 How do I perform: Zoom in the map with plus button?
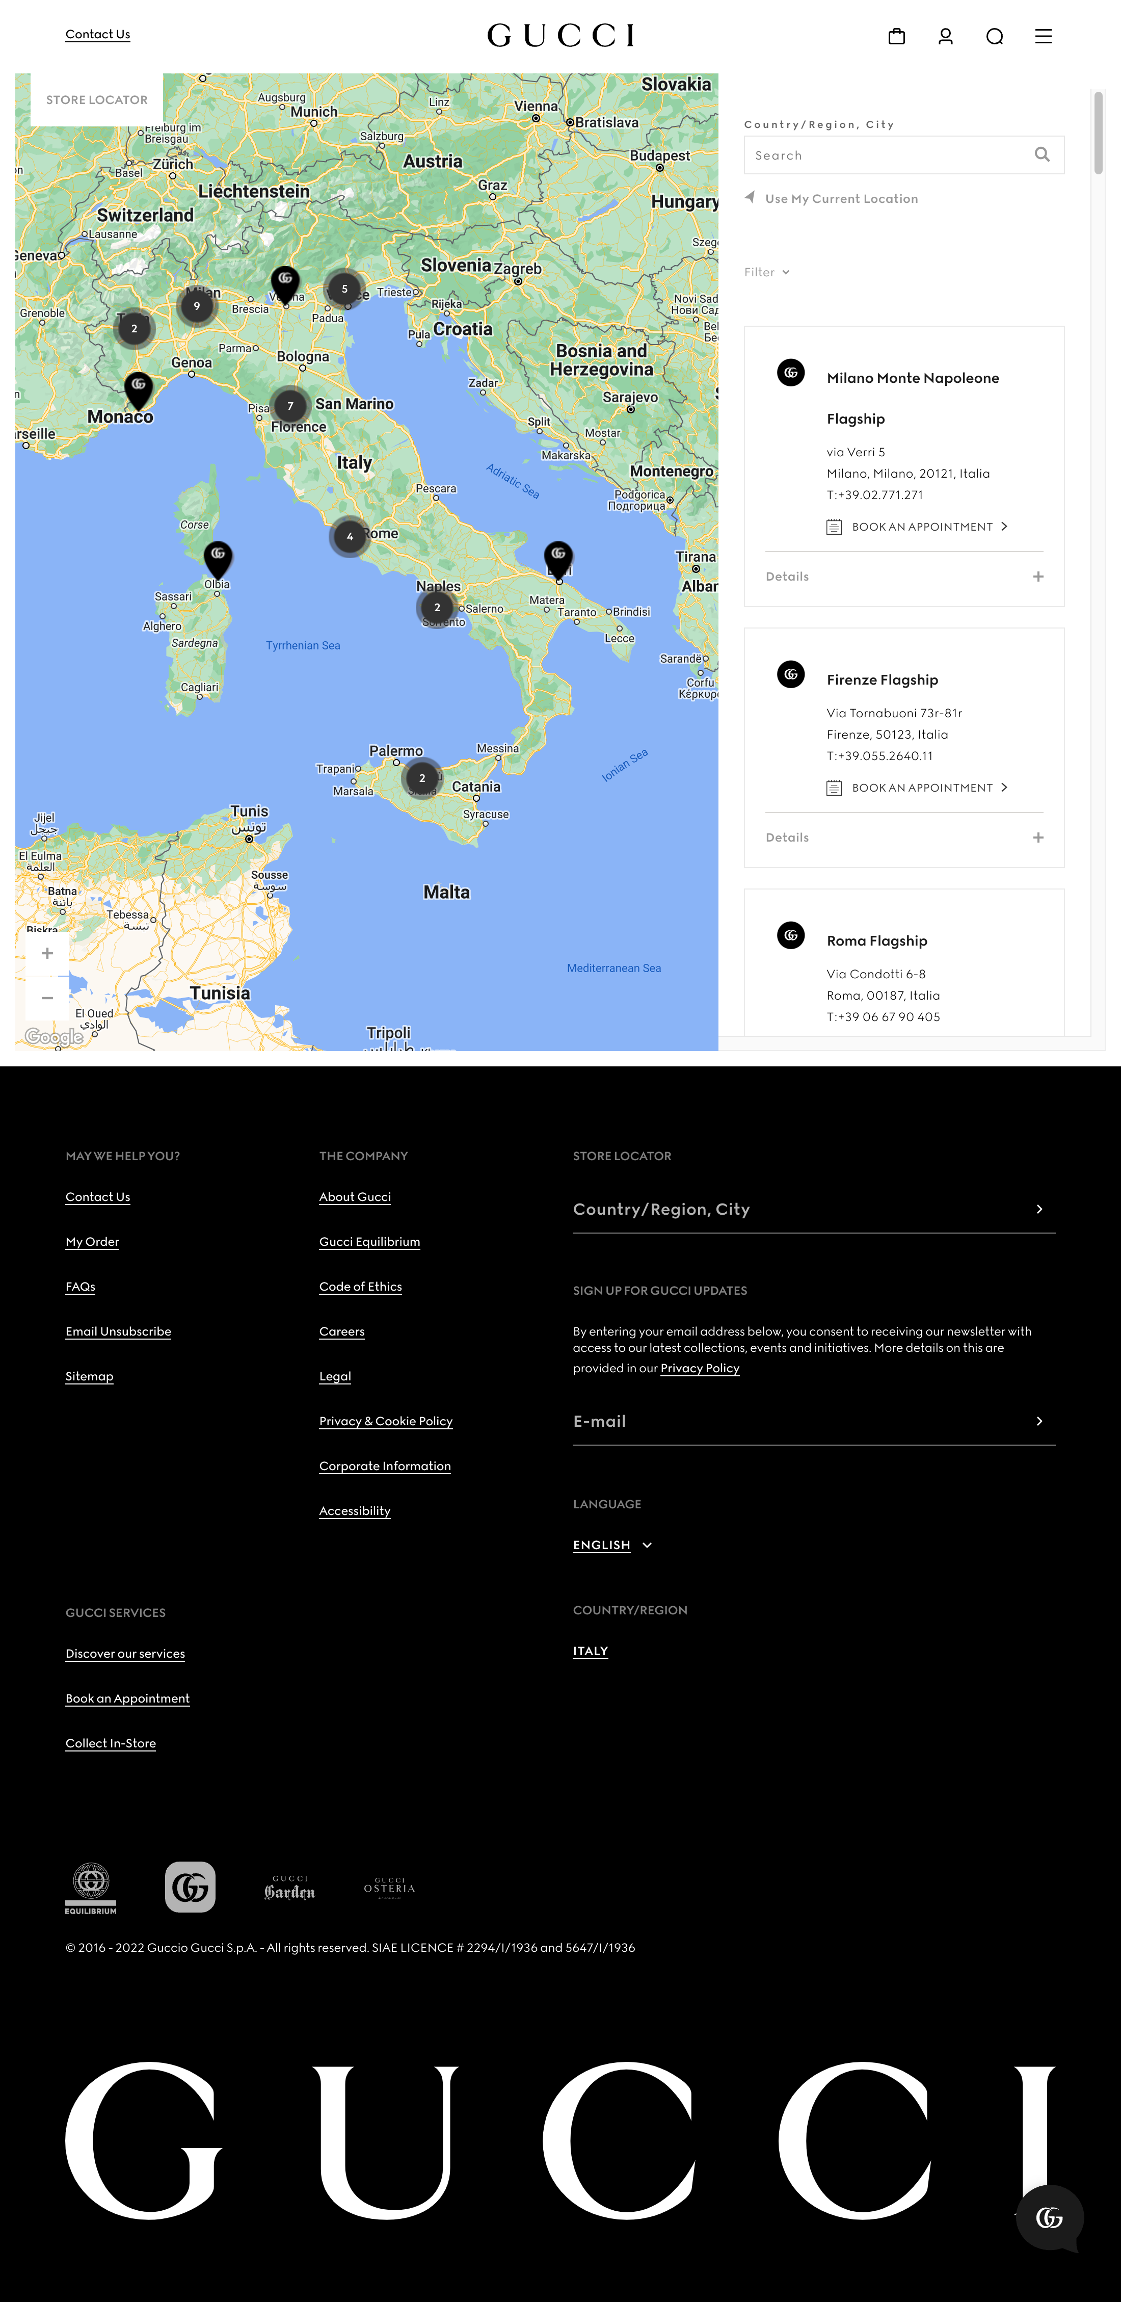(47, 954)
